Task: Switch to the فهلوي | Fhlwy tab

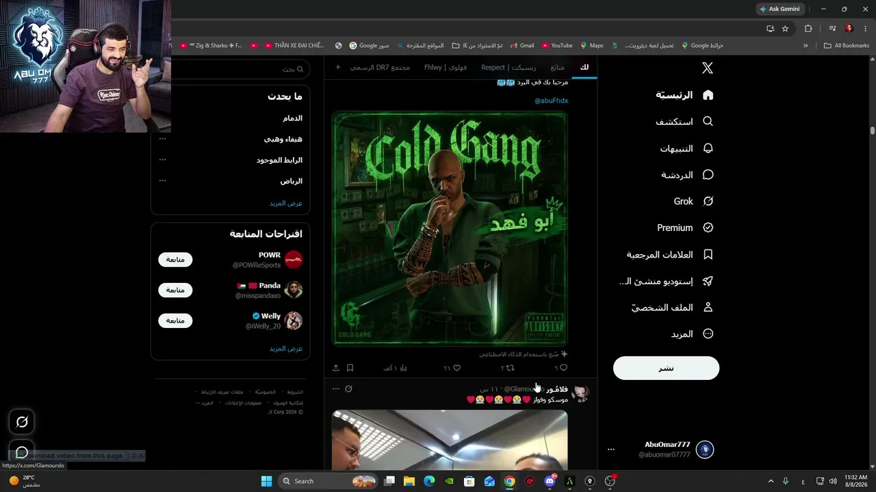Action: (x=446, y=67)
